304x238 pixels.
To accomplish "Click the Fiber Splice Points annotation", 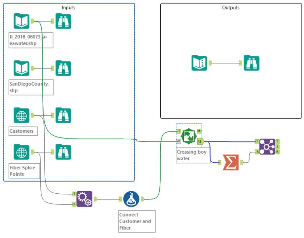I will [x=24, y=171].
